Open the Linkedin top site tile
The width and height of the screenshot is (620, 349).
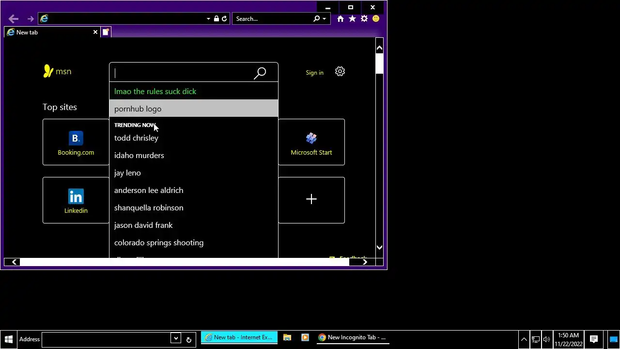(76, 200)
